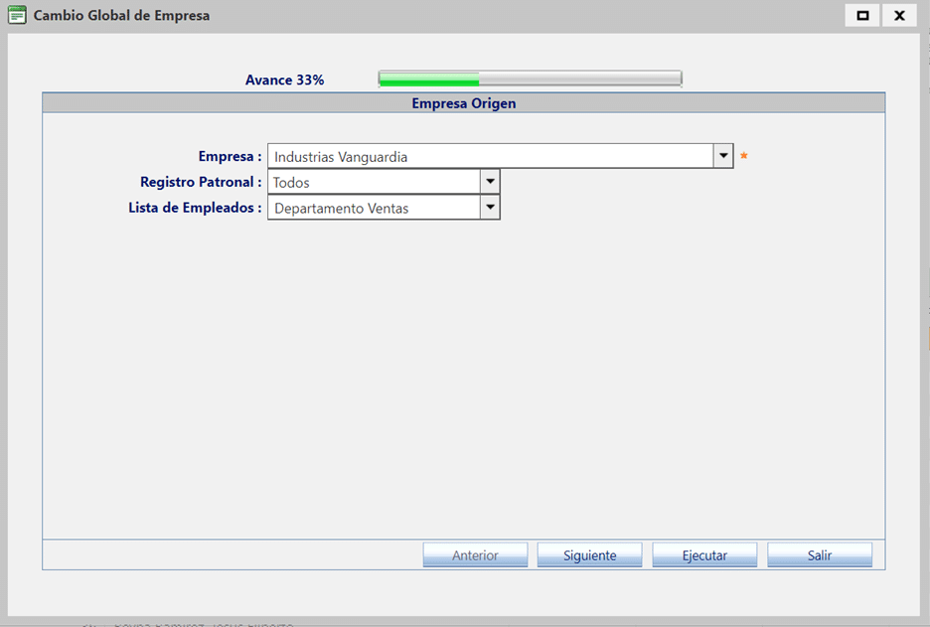Viewport: 930px width, 627px height.
Task: Click the Avance 33% label
Action: 284,79
